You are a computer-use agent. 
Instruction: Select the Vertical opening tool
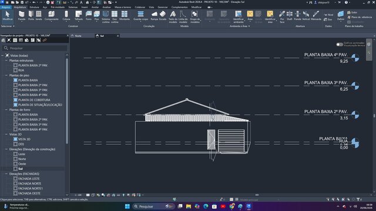pyautogui.click(x=305, y=16)
